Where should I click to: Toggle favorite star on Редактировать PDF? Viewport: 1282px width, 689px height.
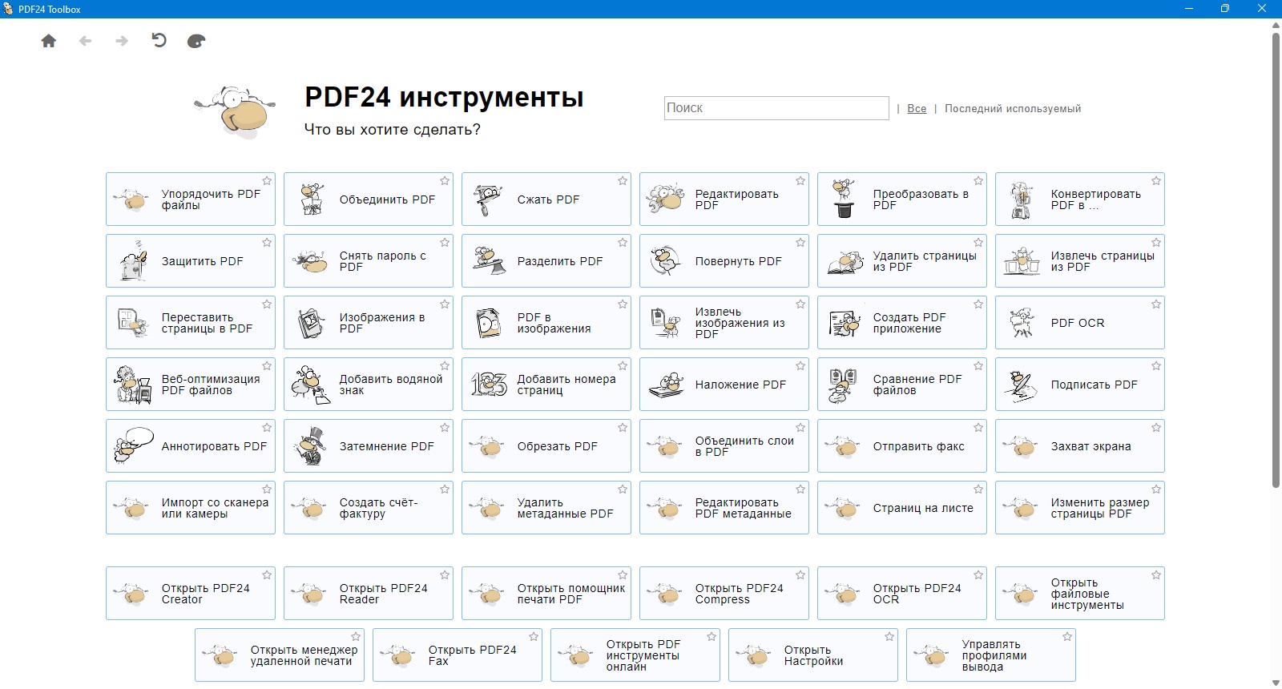click(x=800, y=181)
